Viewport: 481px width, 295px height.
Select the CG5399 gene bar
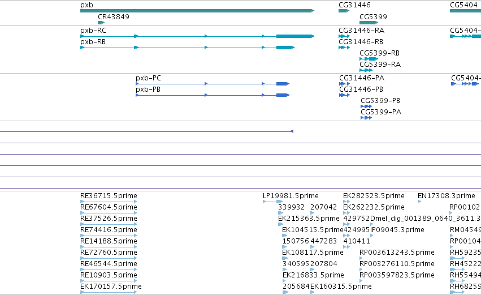click(x=369, y=23)
